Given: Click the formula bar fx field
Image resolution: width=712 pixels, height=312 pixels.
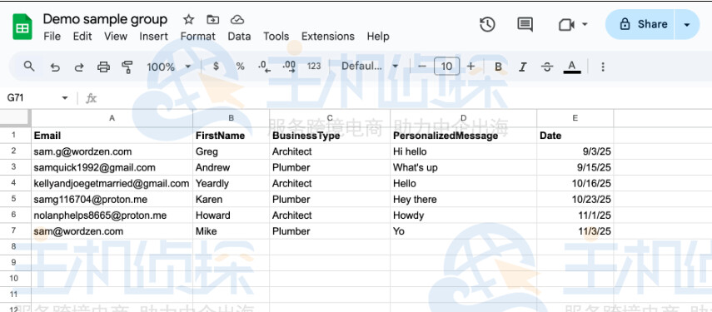Looking at the screenshot, I should point(404,98).
